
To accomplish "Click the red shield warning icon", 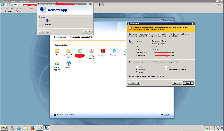I will click(x=130, y=28).
